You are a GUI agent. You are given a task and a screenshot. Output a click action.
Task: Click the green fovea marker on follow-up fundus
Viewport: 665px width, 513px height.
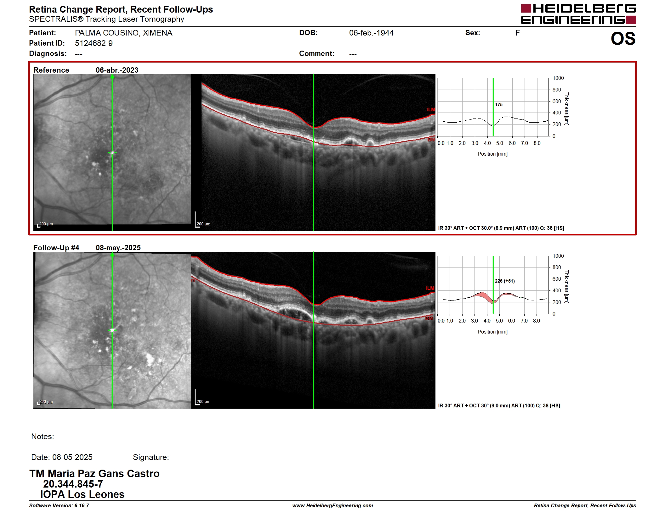click(x=112, y=330)
